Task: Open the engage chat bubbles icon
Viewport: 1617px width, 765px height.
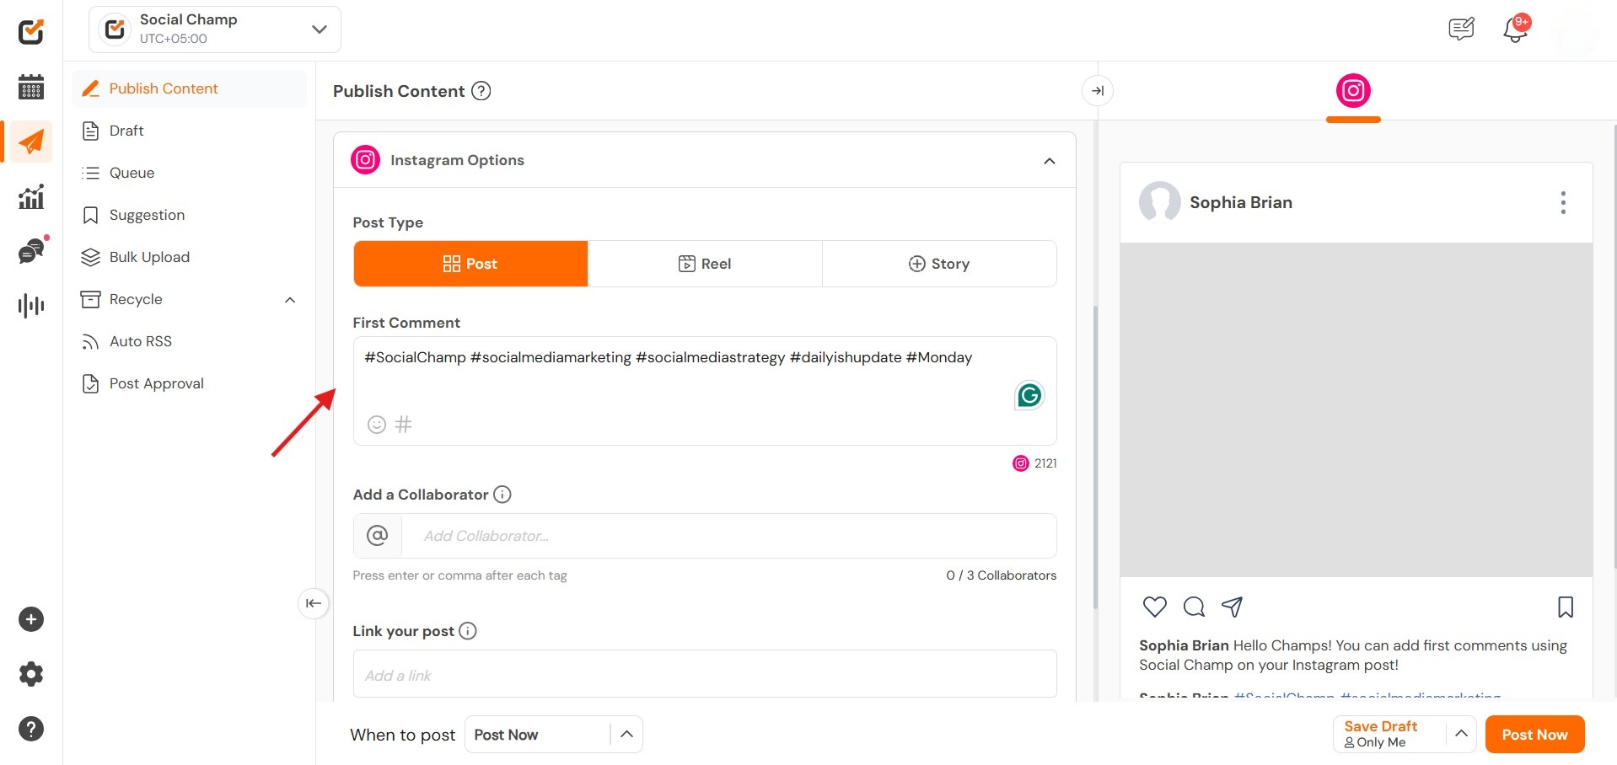Action: (x=31, y=251)
